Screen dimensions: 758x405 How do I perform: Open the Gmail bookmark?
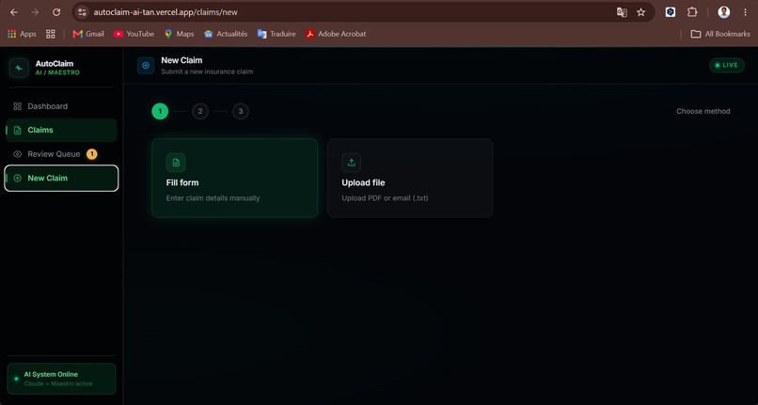pos(88,34)
